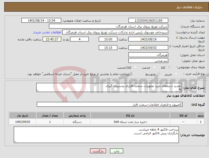
Task: Click the item name ذخیره ساز تحت شبکه SAN
Action: coord(130,122)
